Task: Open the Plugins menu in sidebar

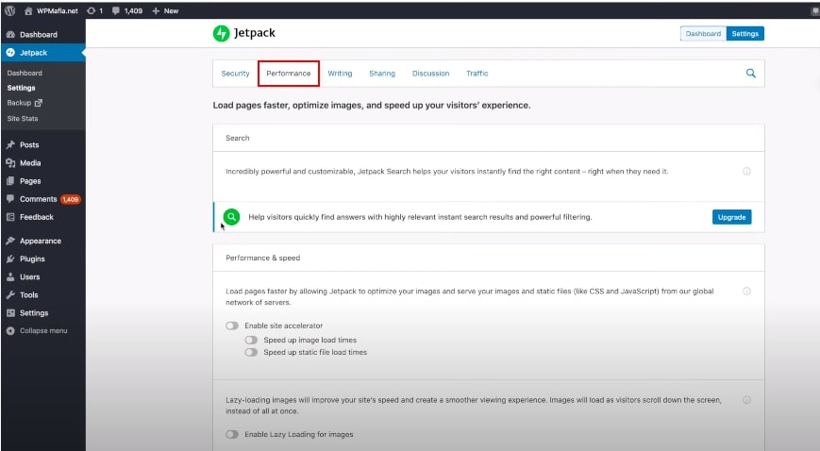Action: click(x=32, y=259)
